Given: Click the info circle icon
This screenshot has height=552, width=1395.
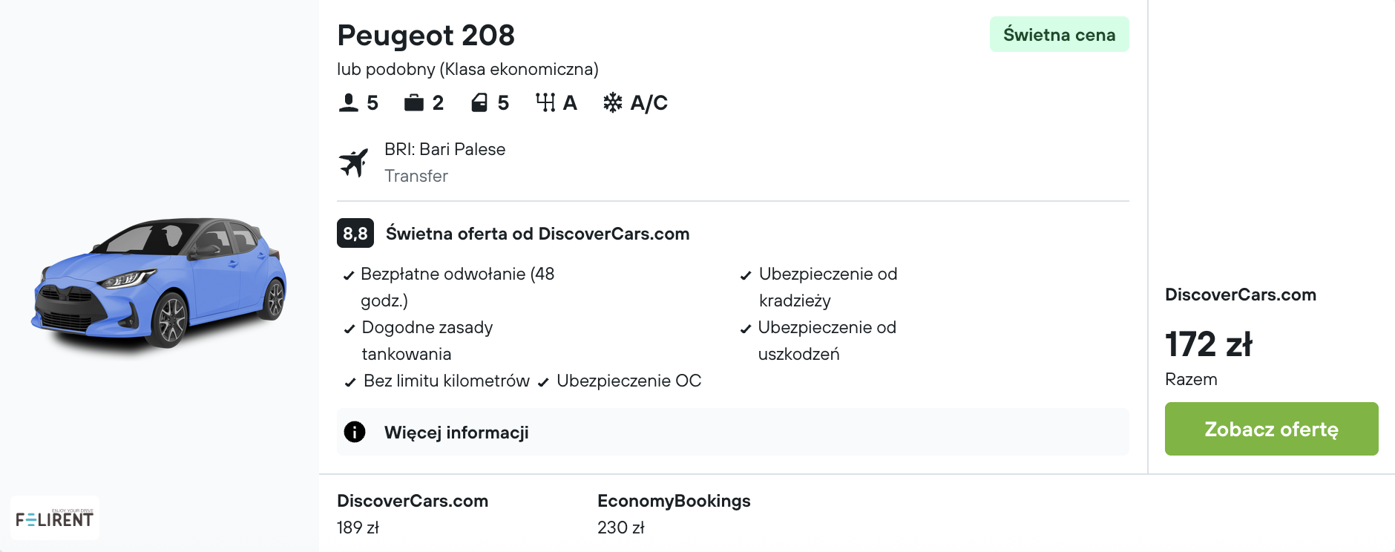Looking at the screenshot, I should pos(355,432).
